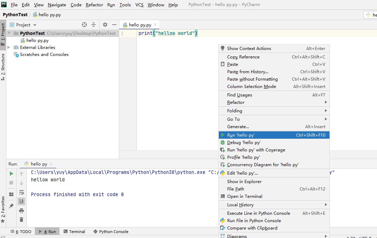This screenshot has height=238, width=377.
Task: Rerun program with the green play icon
Action: tap(11, 174)
